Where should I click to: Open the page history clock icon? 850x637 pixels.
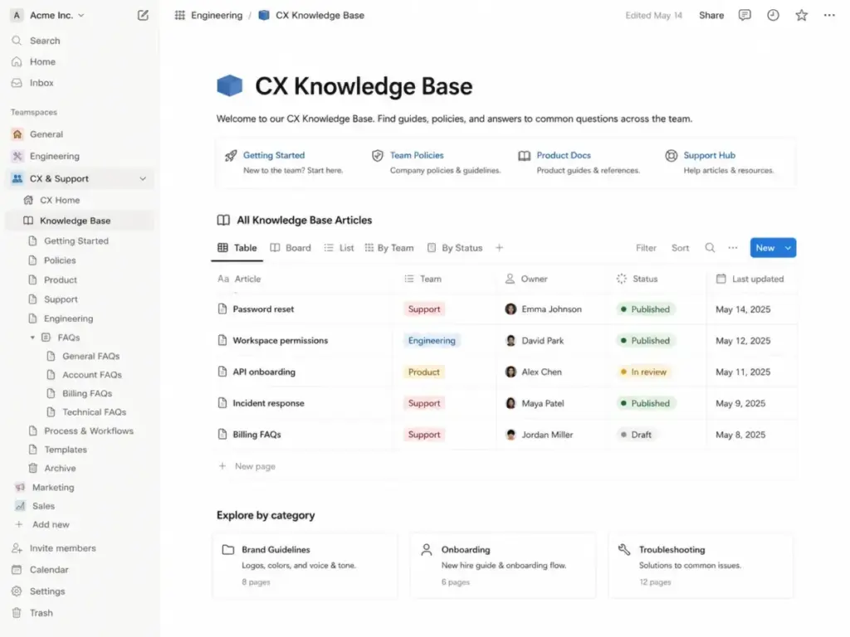point(773,15)
